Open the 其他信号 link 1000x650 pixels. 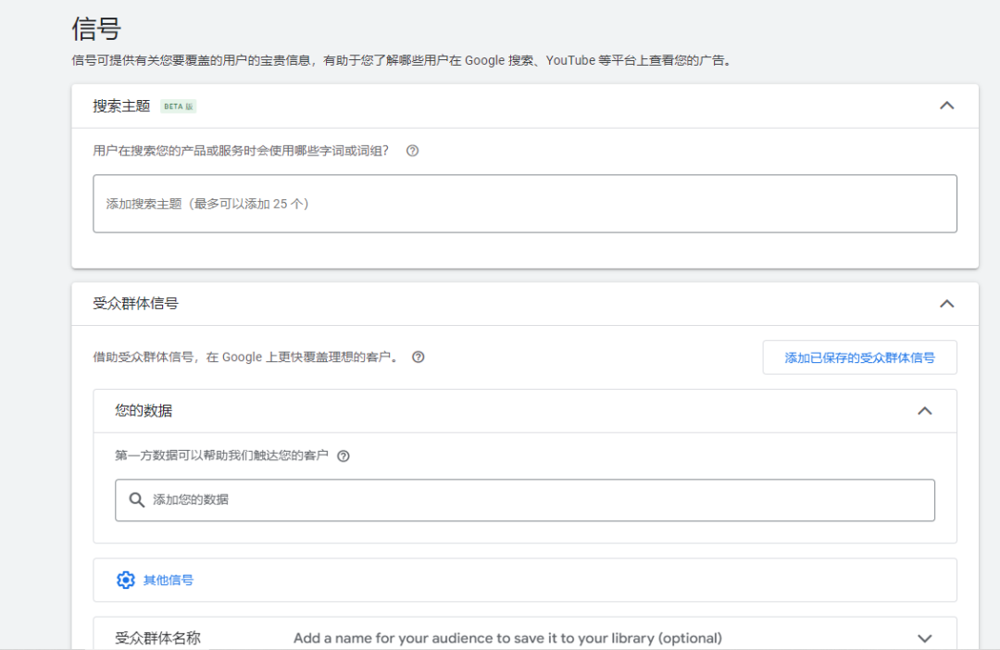pos(169,580)
